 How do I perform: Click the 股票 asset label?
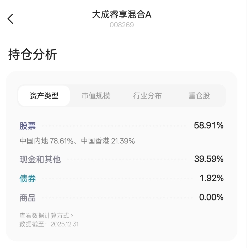coord(28,126)
